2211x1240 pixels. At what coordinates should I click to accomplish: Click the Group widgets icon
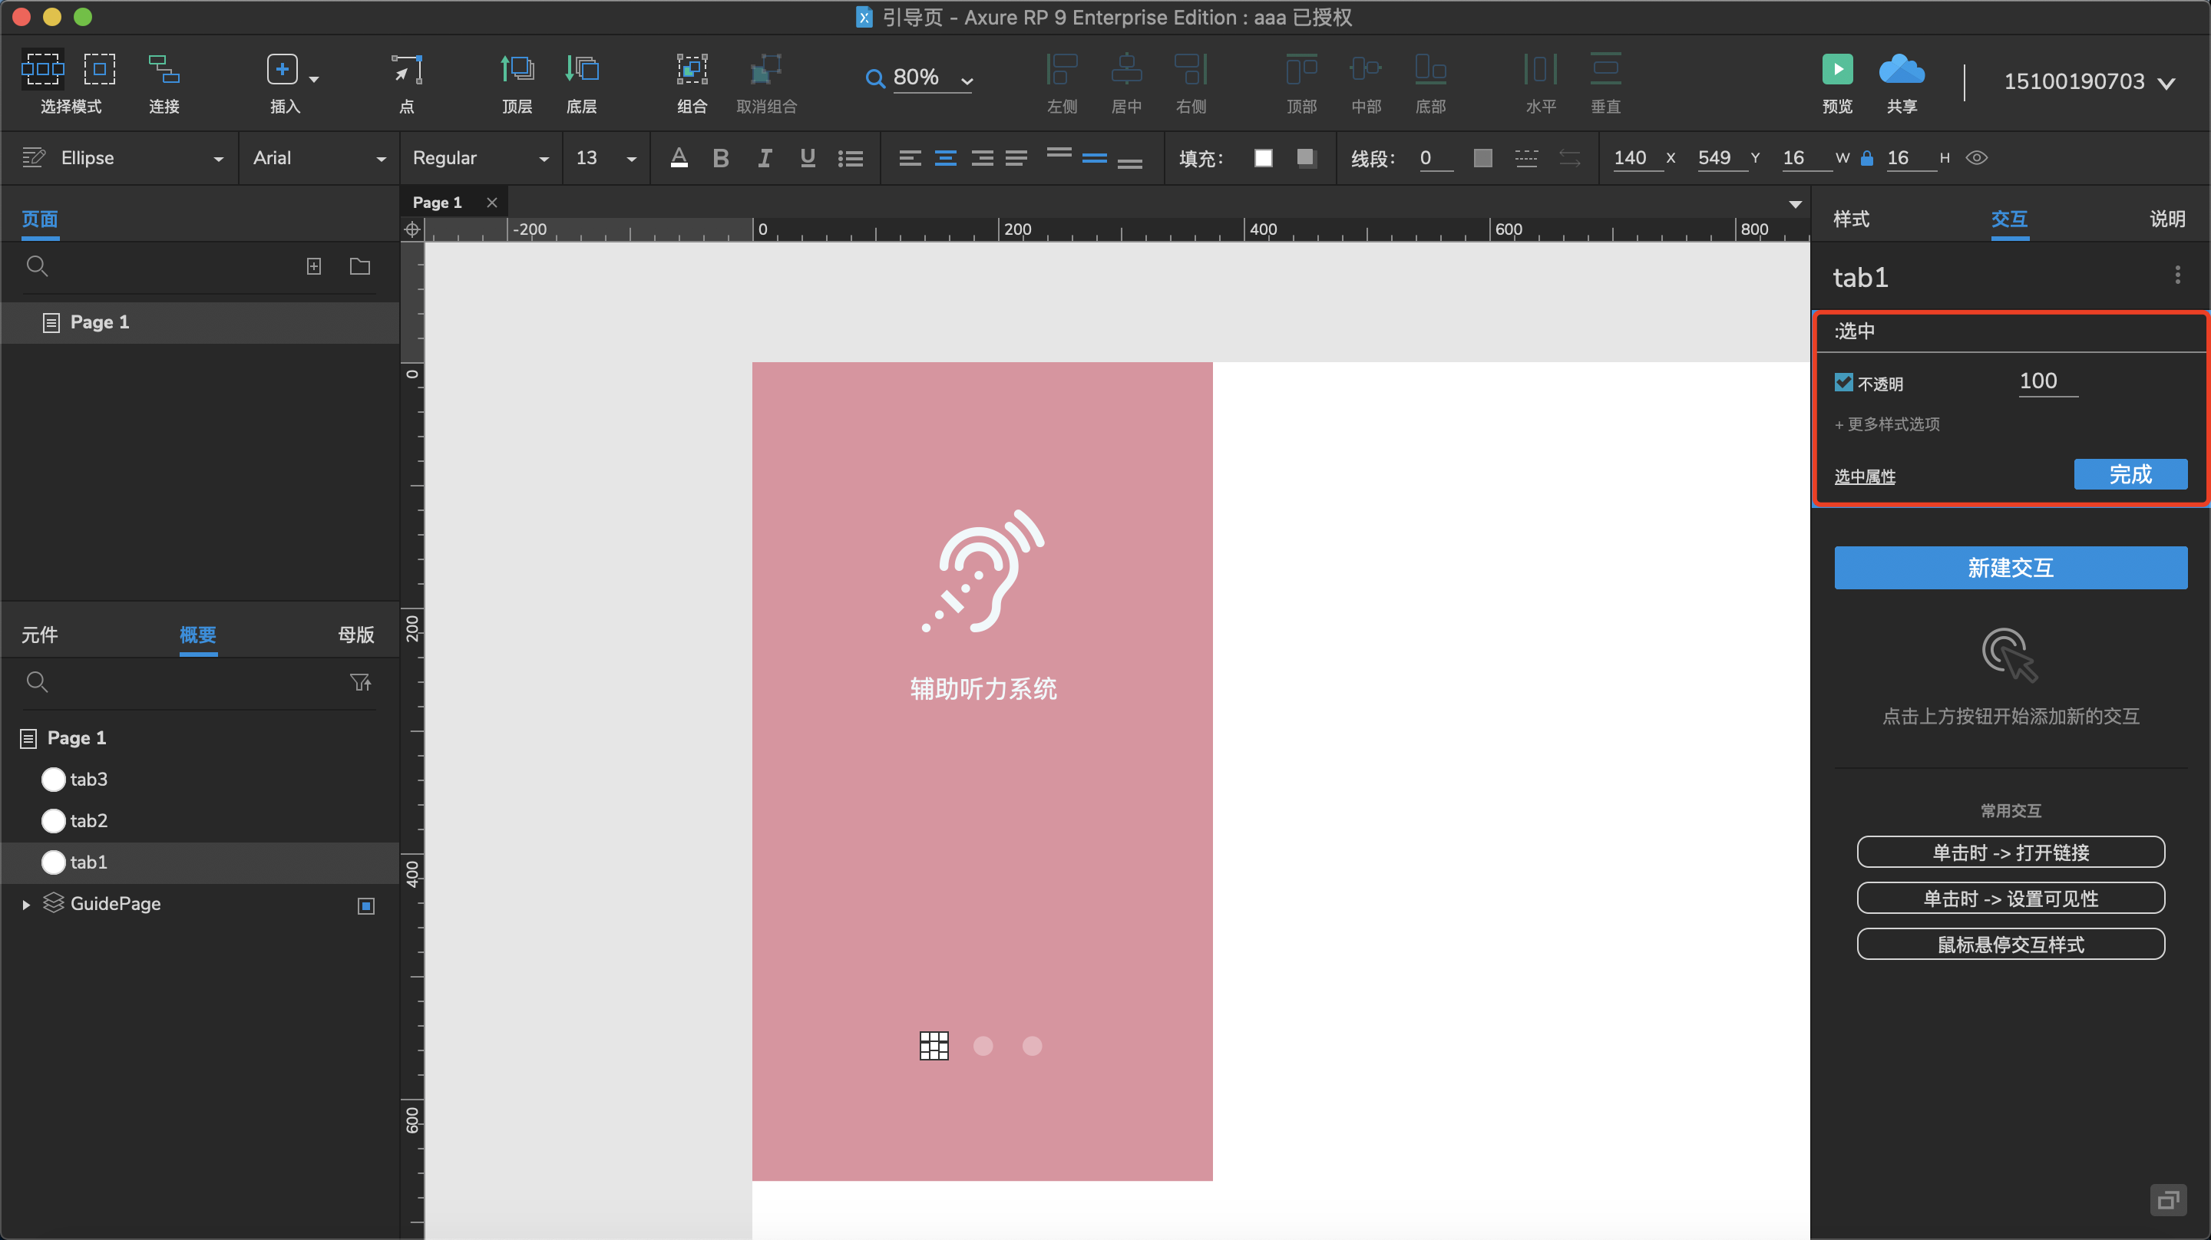pos(691,70)
